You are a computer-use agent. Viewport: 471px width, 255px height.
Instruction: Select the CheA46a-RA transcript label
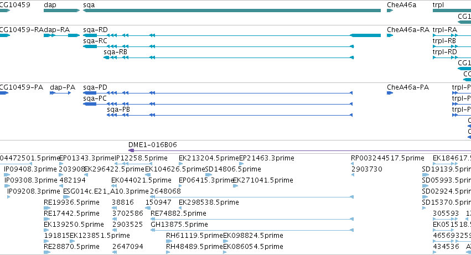click(408, 30)
